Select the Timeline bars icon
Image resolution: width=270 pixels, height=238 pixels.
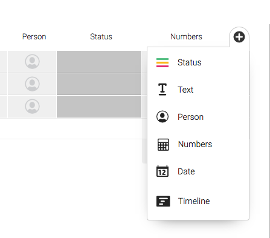pos(163,201)
